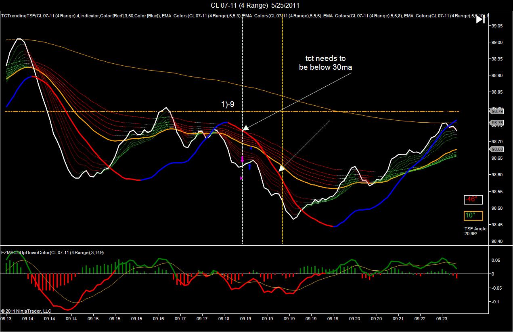Select the large blue up-arrow trade marker

[250, 166]
